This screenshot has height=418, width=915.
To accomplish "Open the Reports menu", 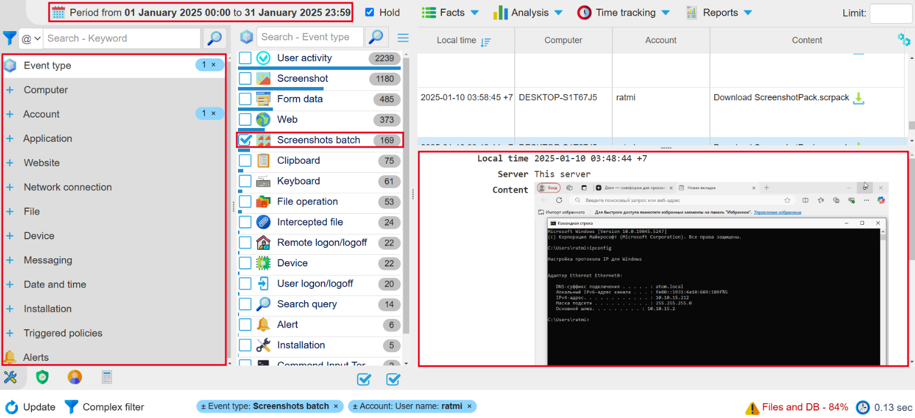I will pyautogui.click(x=719, y=13).
